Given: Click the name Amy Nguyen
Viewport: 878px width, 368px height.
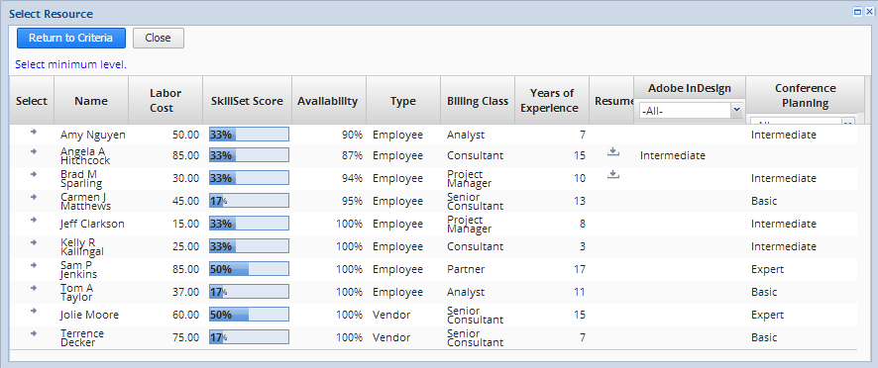Looking at the screenshot, I should (93, 135).
